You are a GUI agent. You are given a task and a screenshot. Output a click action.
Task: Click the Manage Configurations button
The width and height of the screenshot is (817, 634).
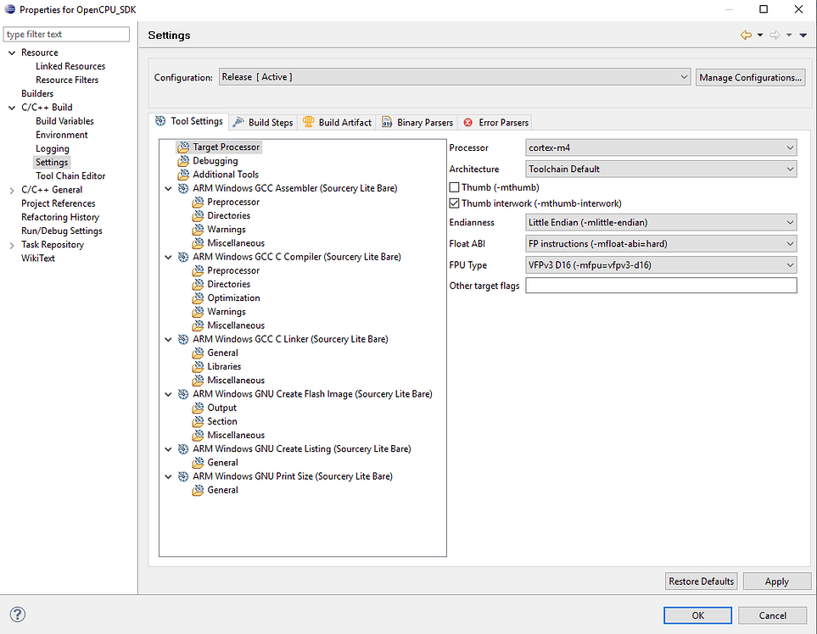(750, 77)
